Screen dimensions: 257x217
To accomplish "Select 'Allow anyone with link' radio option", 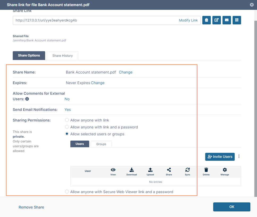I will pos(67,120).
